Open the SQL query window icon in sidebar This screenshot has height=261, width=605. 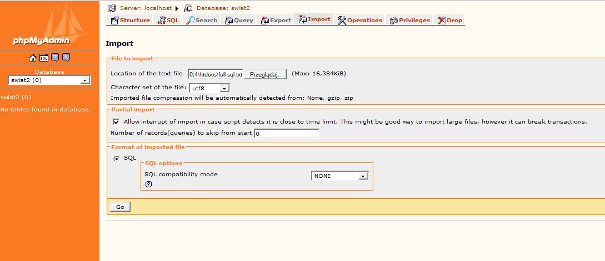tap(44, 58)
